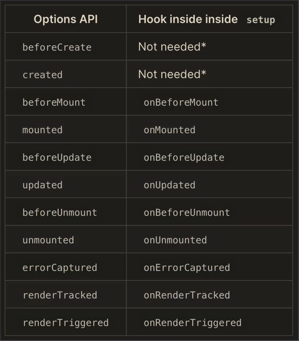Click the onBeforeUnmount hook name
299x341 pixels.
pos(187,212)
